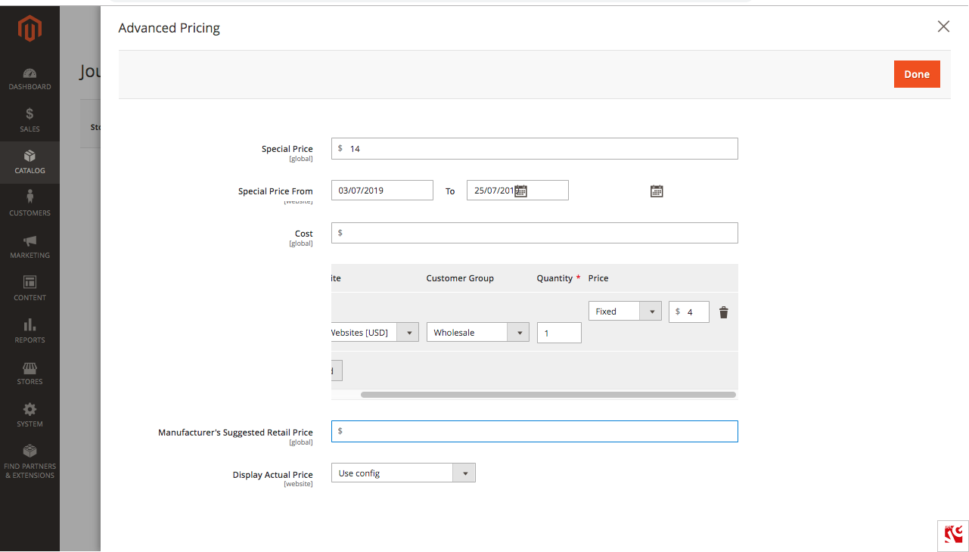
Task: Open calendar picker inside the To date field
Action: coord(520,191)
